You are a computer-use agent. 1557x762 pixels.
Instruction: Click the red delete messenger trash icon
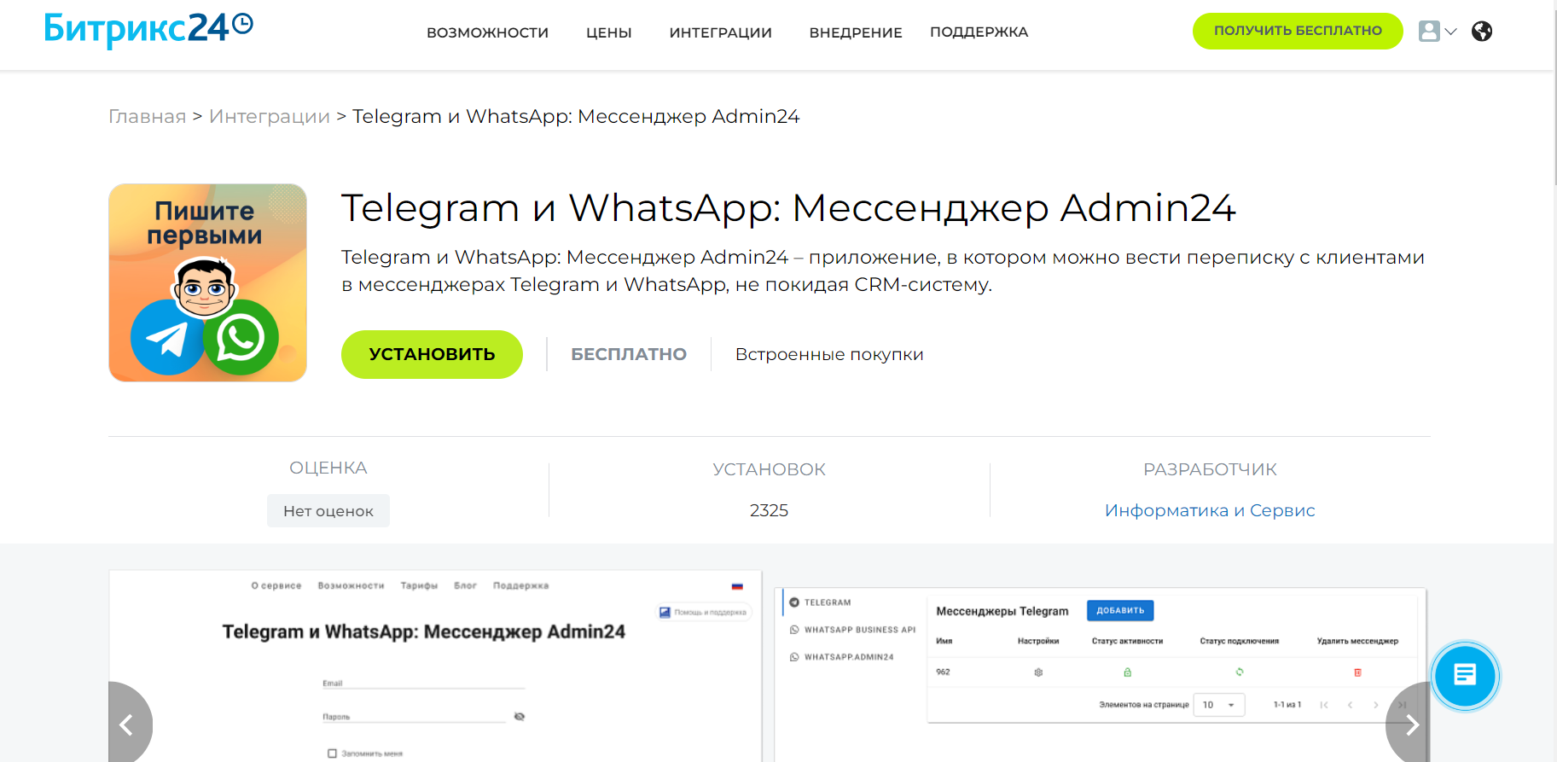[1357, 672]
